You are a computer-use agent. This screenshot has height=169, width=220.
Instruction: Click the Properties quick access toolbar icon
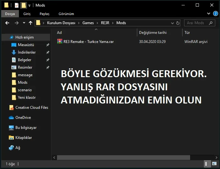click(x=16, y=5)
